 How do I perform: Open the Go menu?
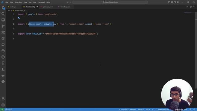tap(30, 2)
